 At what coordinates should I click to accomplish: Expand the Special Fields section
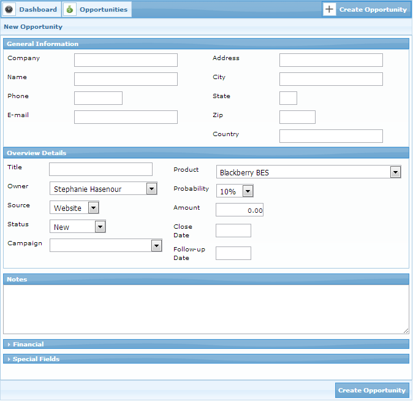36,359
